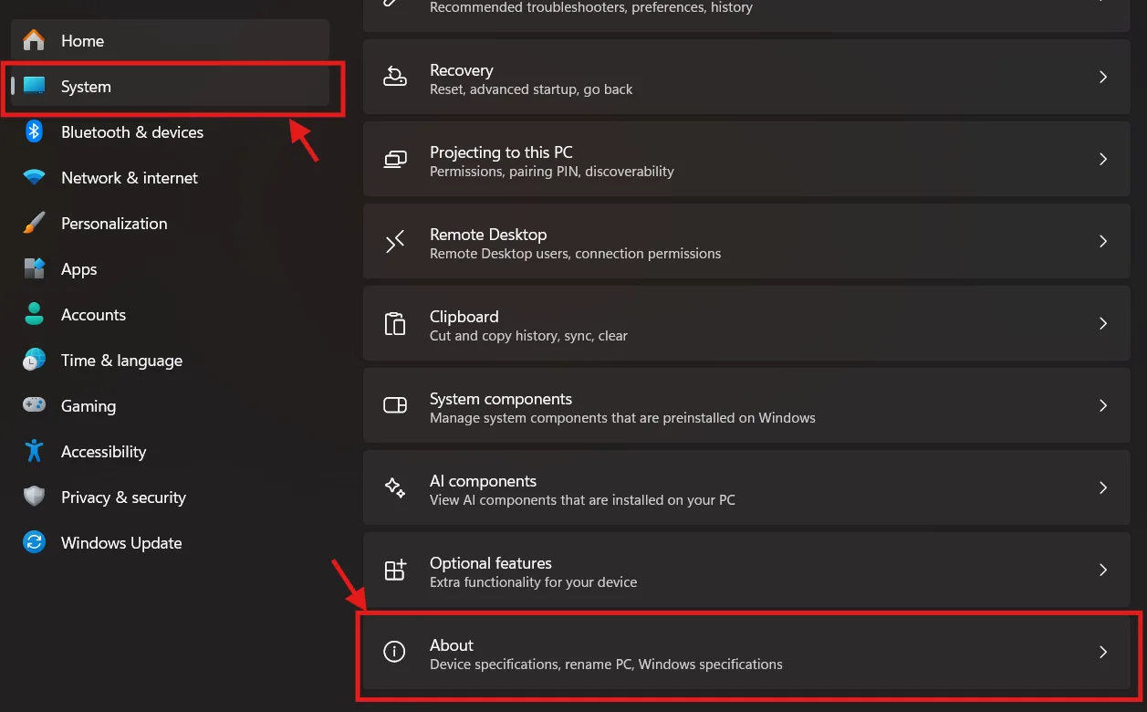This screenshot has width=1147, height=712.
Task: Open the Recovery settings title
Action: 461,70
